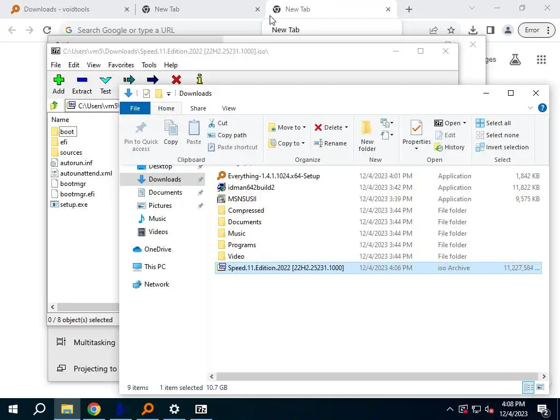This screenshot has width=560, height=420.
Task: Click Edit in the Open group
Action: tap(445, 135)
